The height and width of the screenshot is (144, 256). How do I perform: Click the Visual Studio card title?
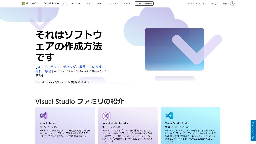[48, 123]
